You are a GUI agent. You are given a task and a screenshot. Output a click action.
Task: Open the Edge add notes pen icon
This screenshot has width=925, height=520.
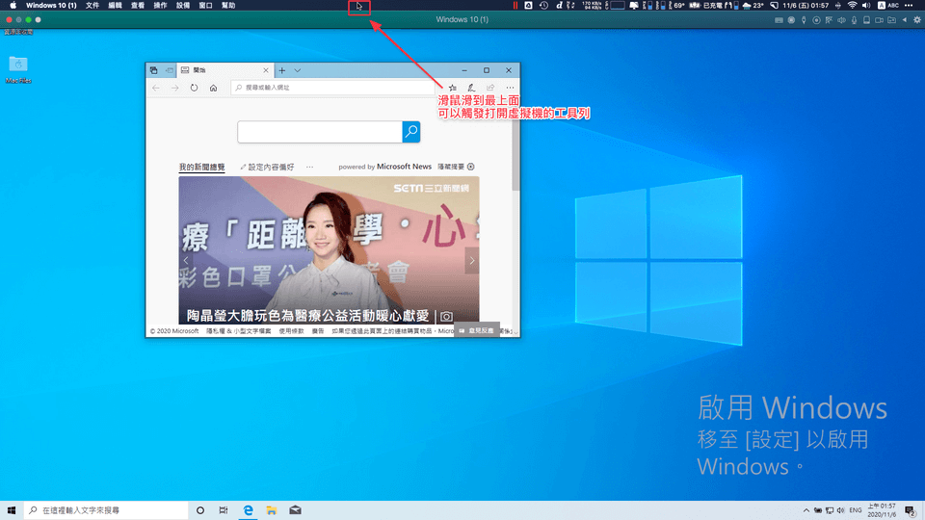coord(471,88)
